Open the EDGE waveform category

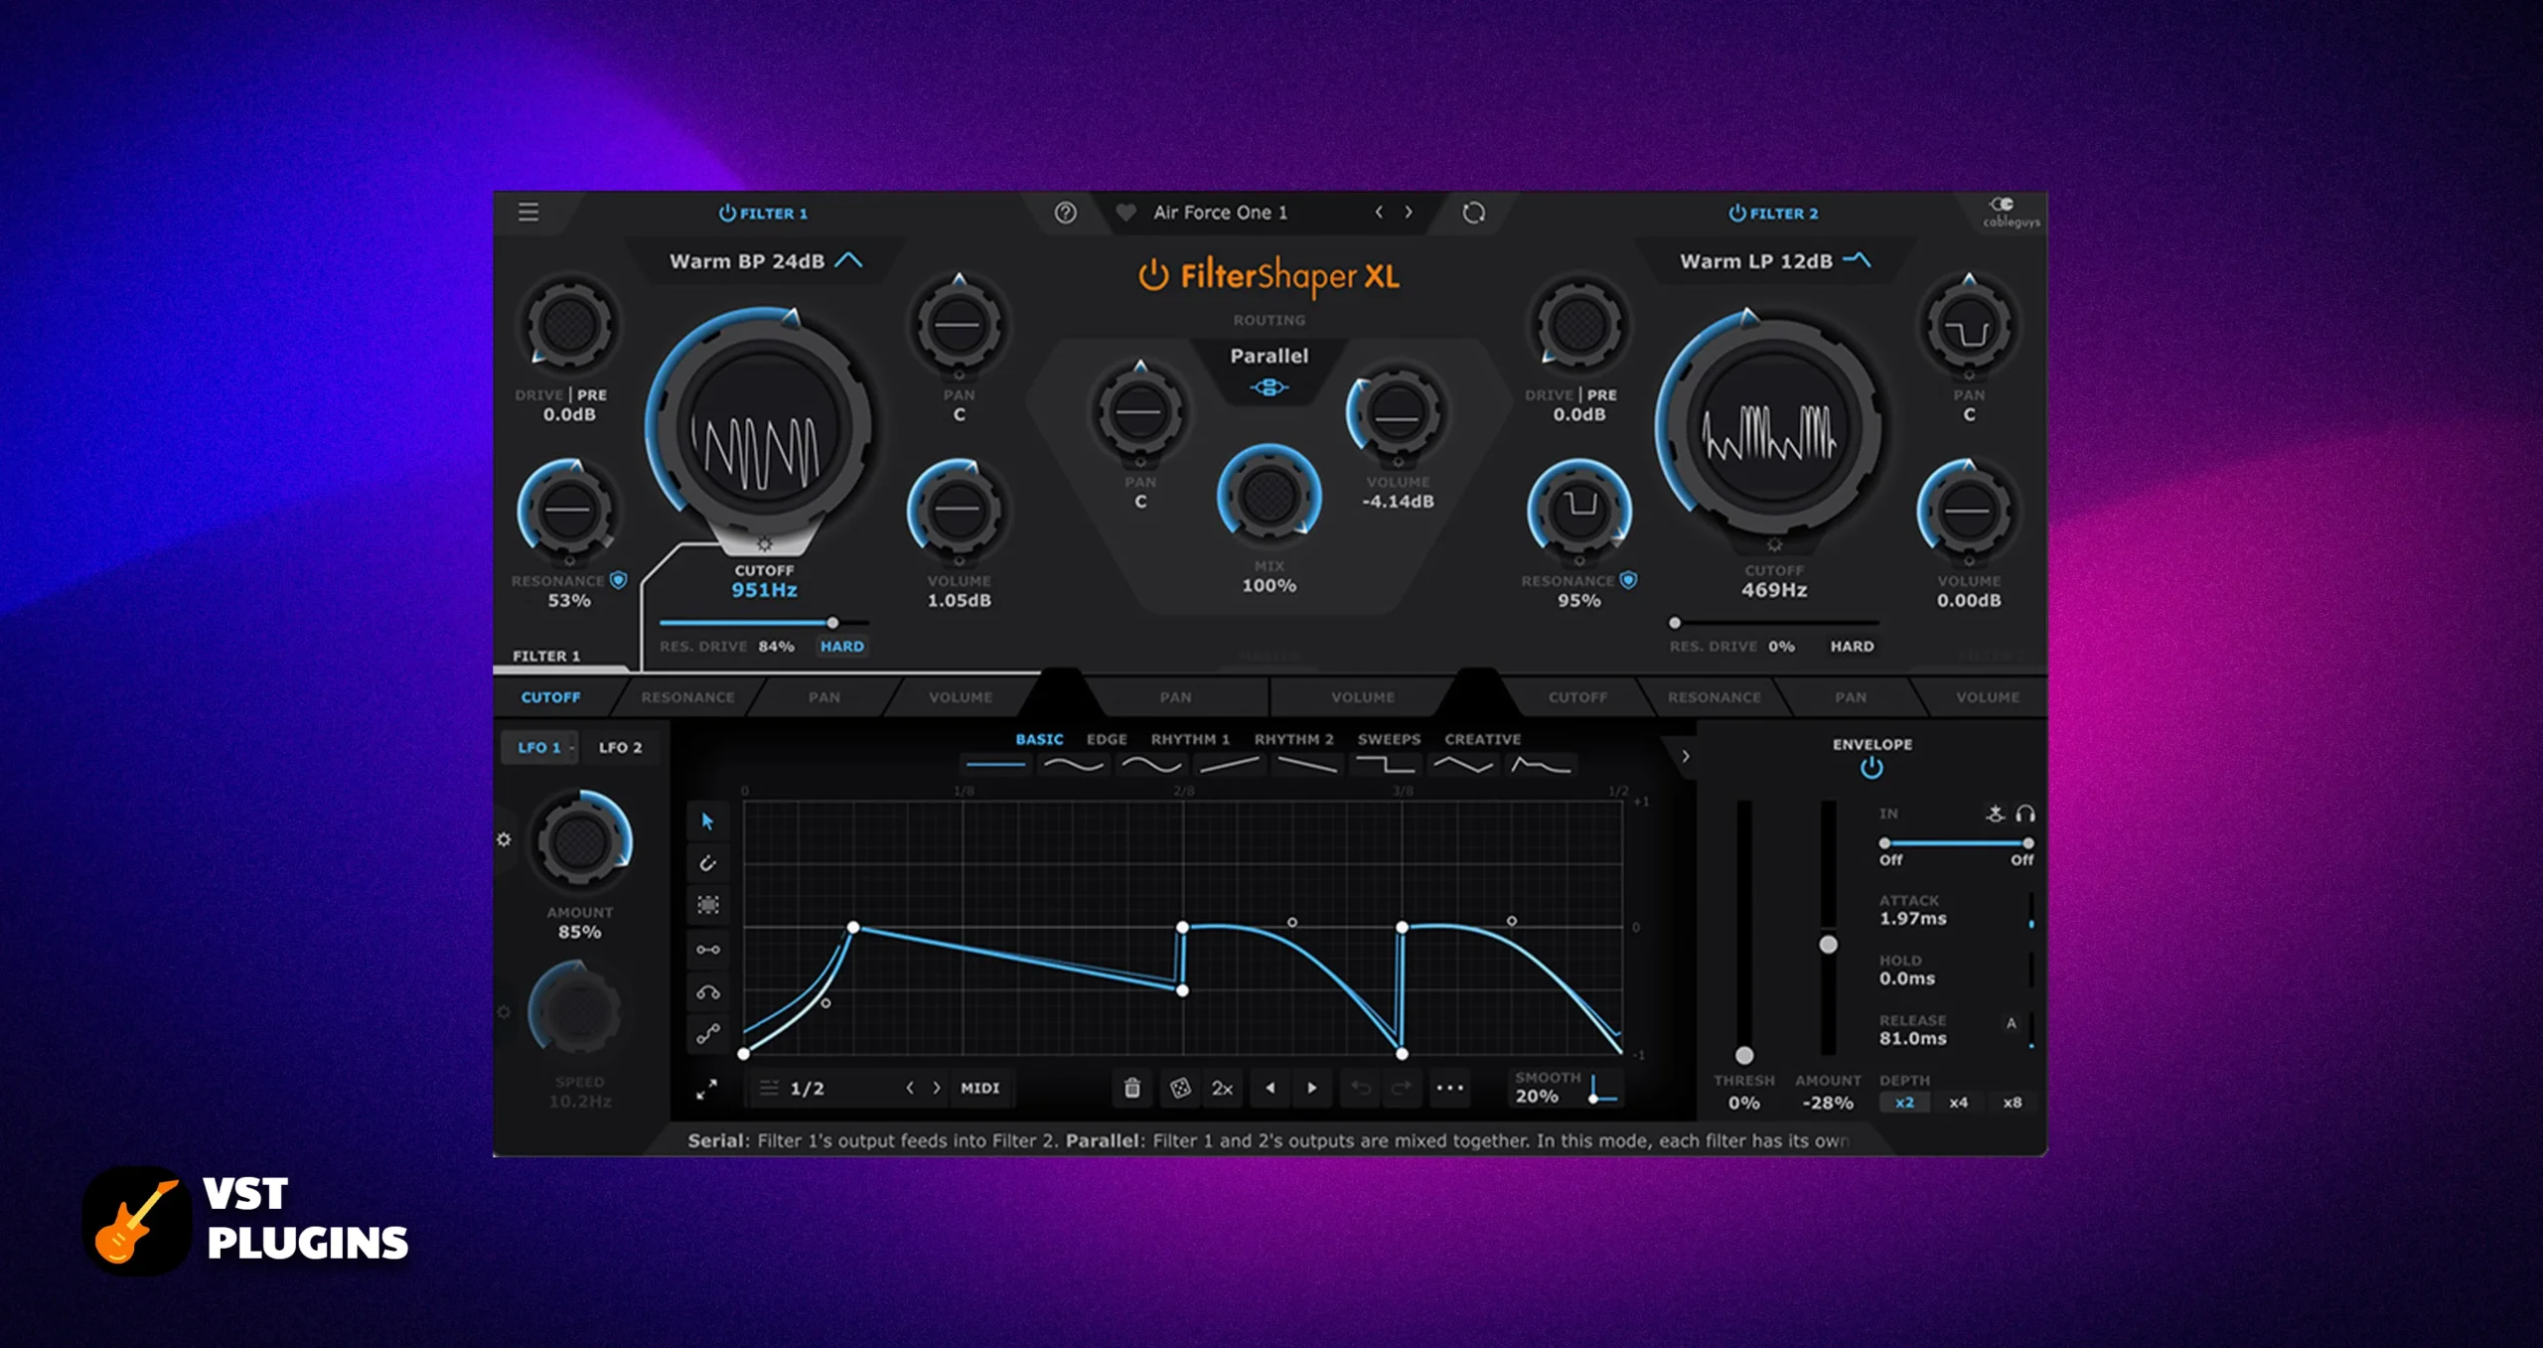point(1107,739)
